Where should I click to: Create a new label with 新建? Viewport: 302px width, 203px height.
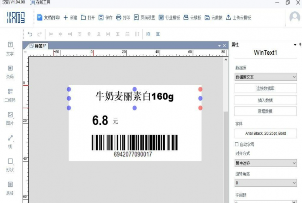pyautogui.click(x=70, y=17)
